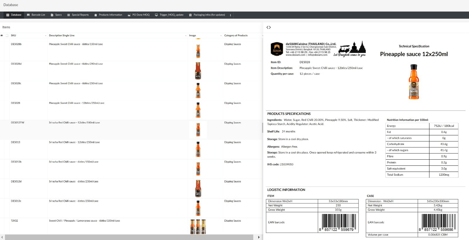Click the case EAN barcode 8857122559686
Viewport: 469px width, 240px height.
click(438, 223)
